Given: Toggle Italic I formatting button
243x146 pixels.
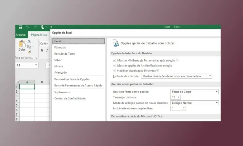Looking at the screenshot, I should (x=47, y=50).
